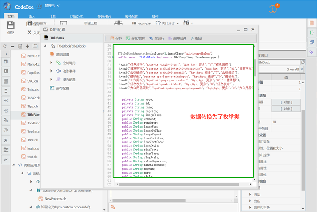Click the 关闭 X icon in ribbon
The height and width of the screenshot is (212, 317).
click(29, 32)
